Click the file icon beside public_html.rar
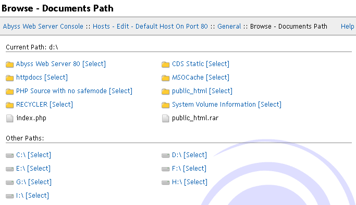This screenshot has height=205, width=356. pyautogui.click(x=166, y=118)
